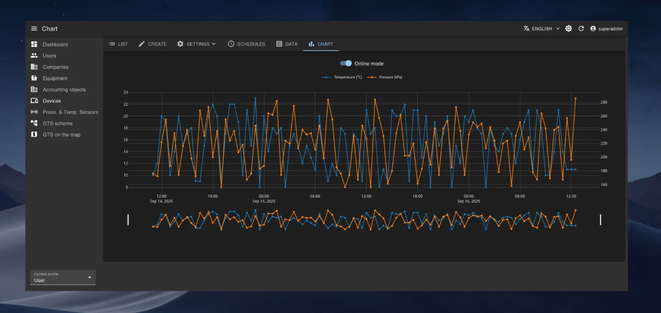Expand the SETTINGS tab dropdown
Viewport: 661px width, 313px height.
196,44
